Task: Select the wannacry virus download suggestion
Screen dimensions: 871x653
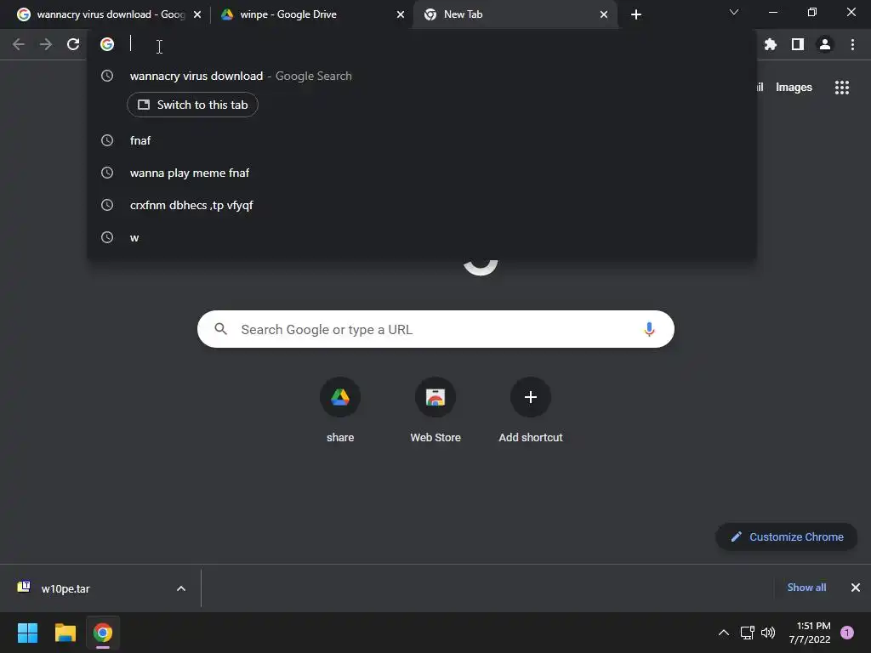Action: click(x=422, y=76)
